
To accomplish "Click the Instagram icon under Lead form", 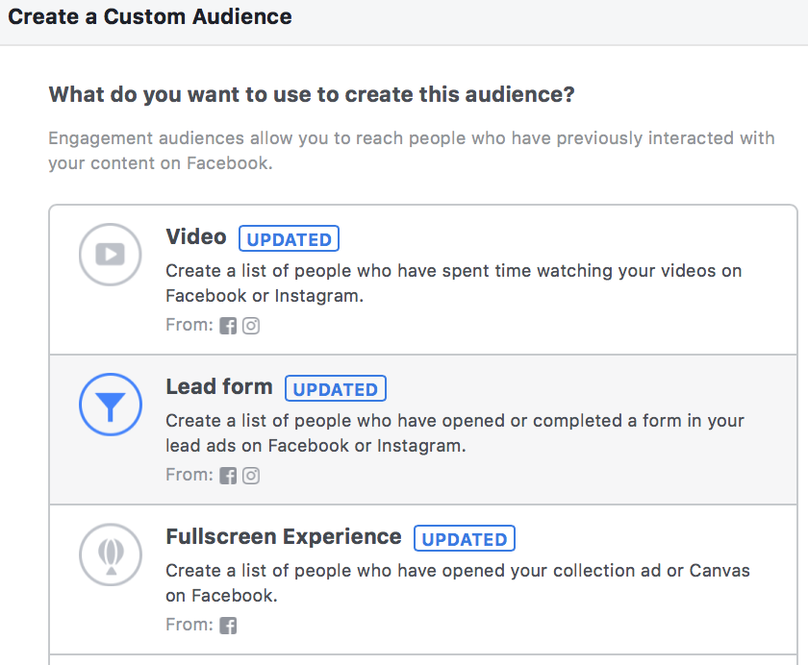I will pos(251,476).
